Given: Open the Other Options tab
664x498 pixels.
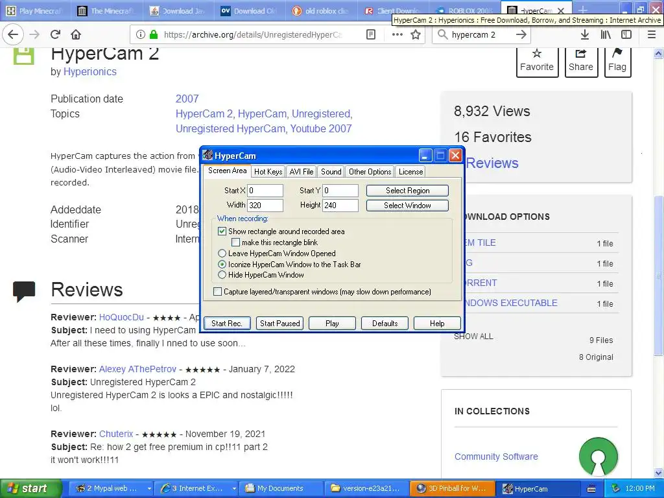Looking at the screenshot, I should [370, 171].
